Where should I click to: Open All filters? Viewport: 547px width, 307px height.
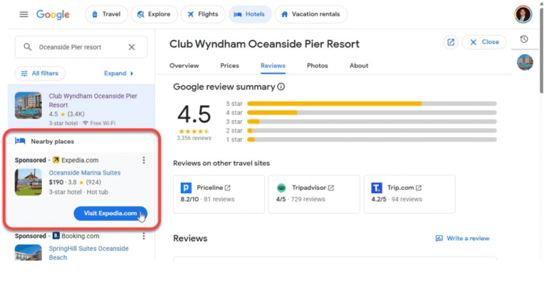click(x=40, y=73)
